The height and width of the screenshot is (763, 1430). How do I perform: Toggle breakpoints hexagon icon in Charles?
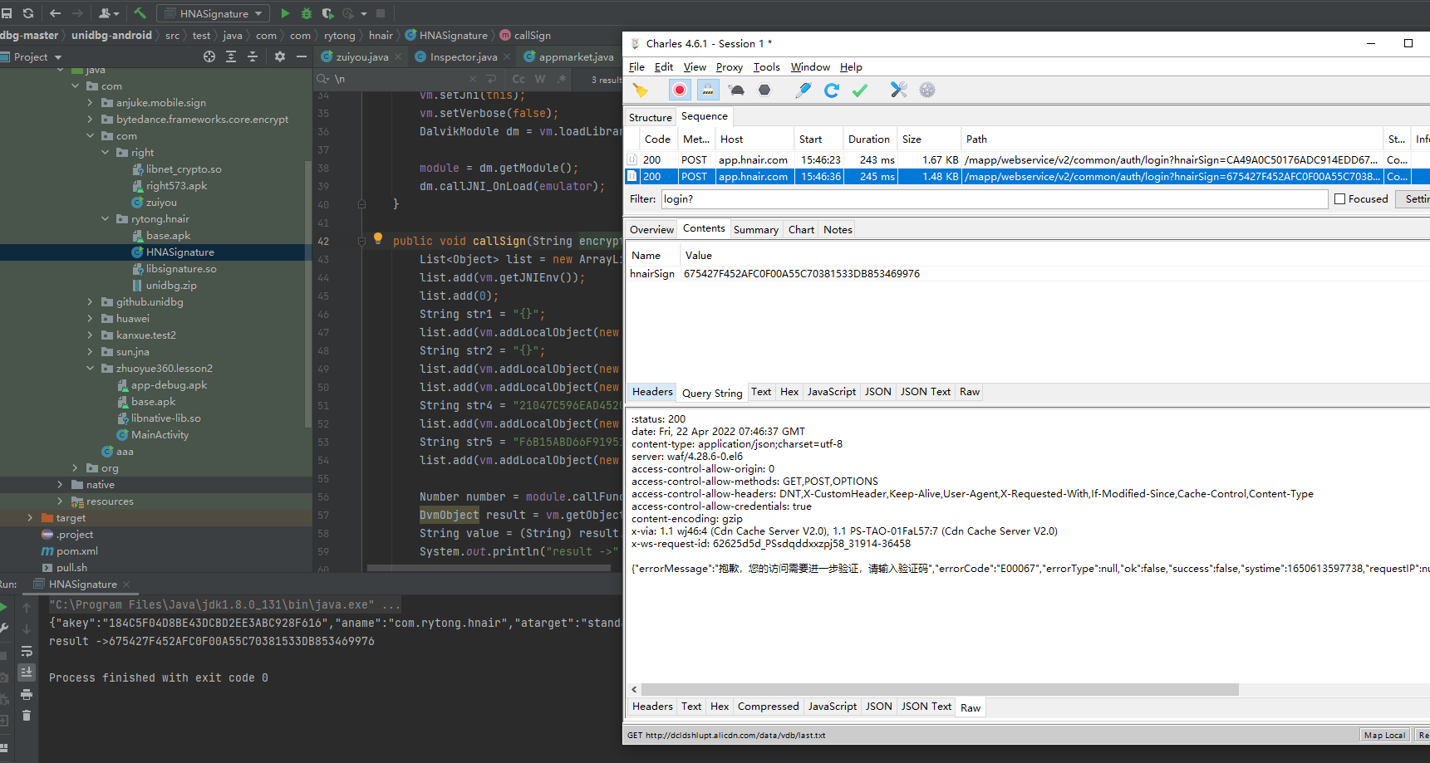coord(764,90)
